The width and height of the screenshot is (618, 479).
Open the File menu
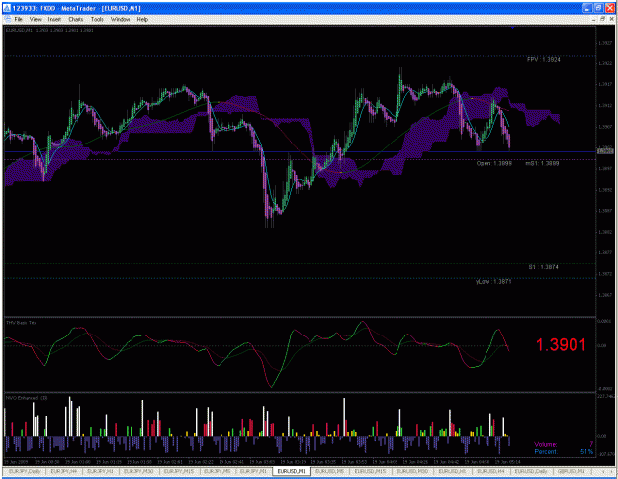pos(18,19)
